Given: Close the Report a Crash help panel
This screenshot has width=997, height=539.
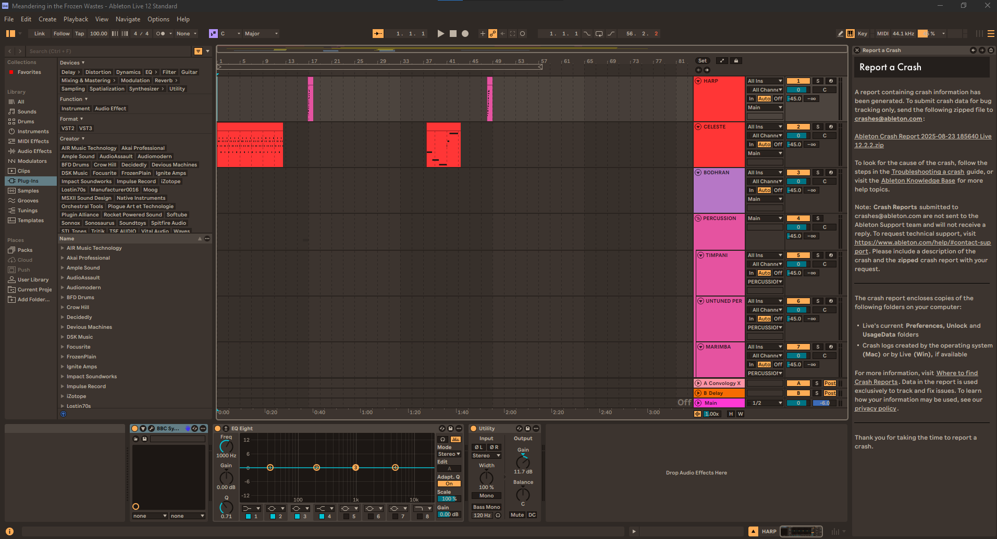Looking at the screenshot, I should pyautogui.click(x=857, y=50).
